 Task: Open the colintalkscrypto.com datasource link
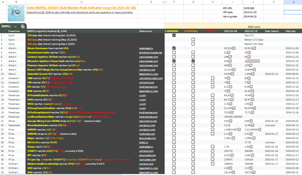coord(151,78)
